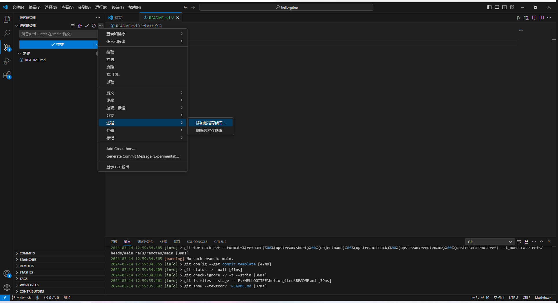558x303 pixels.
Task: Click the open changes compare icon in editor toolbar
Action: point(526,18)
